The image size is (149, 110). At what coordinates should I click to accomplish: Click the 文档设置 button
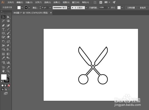click(x=131, y=7)
